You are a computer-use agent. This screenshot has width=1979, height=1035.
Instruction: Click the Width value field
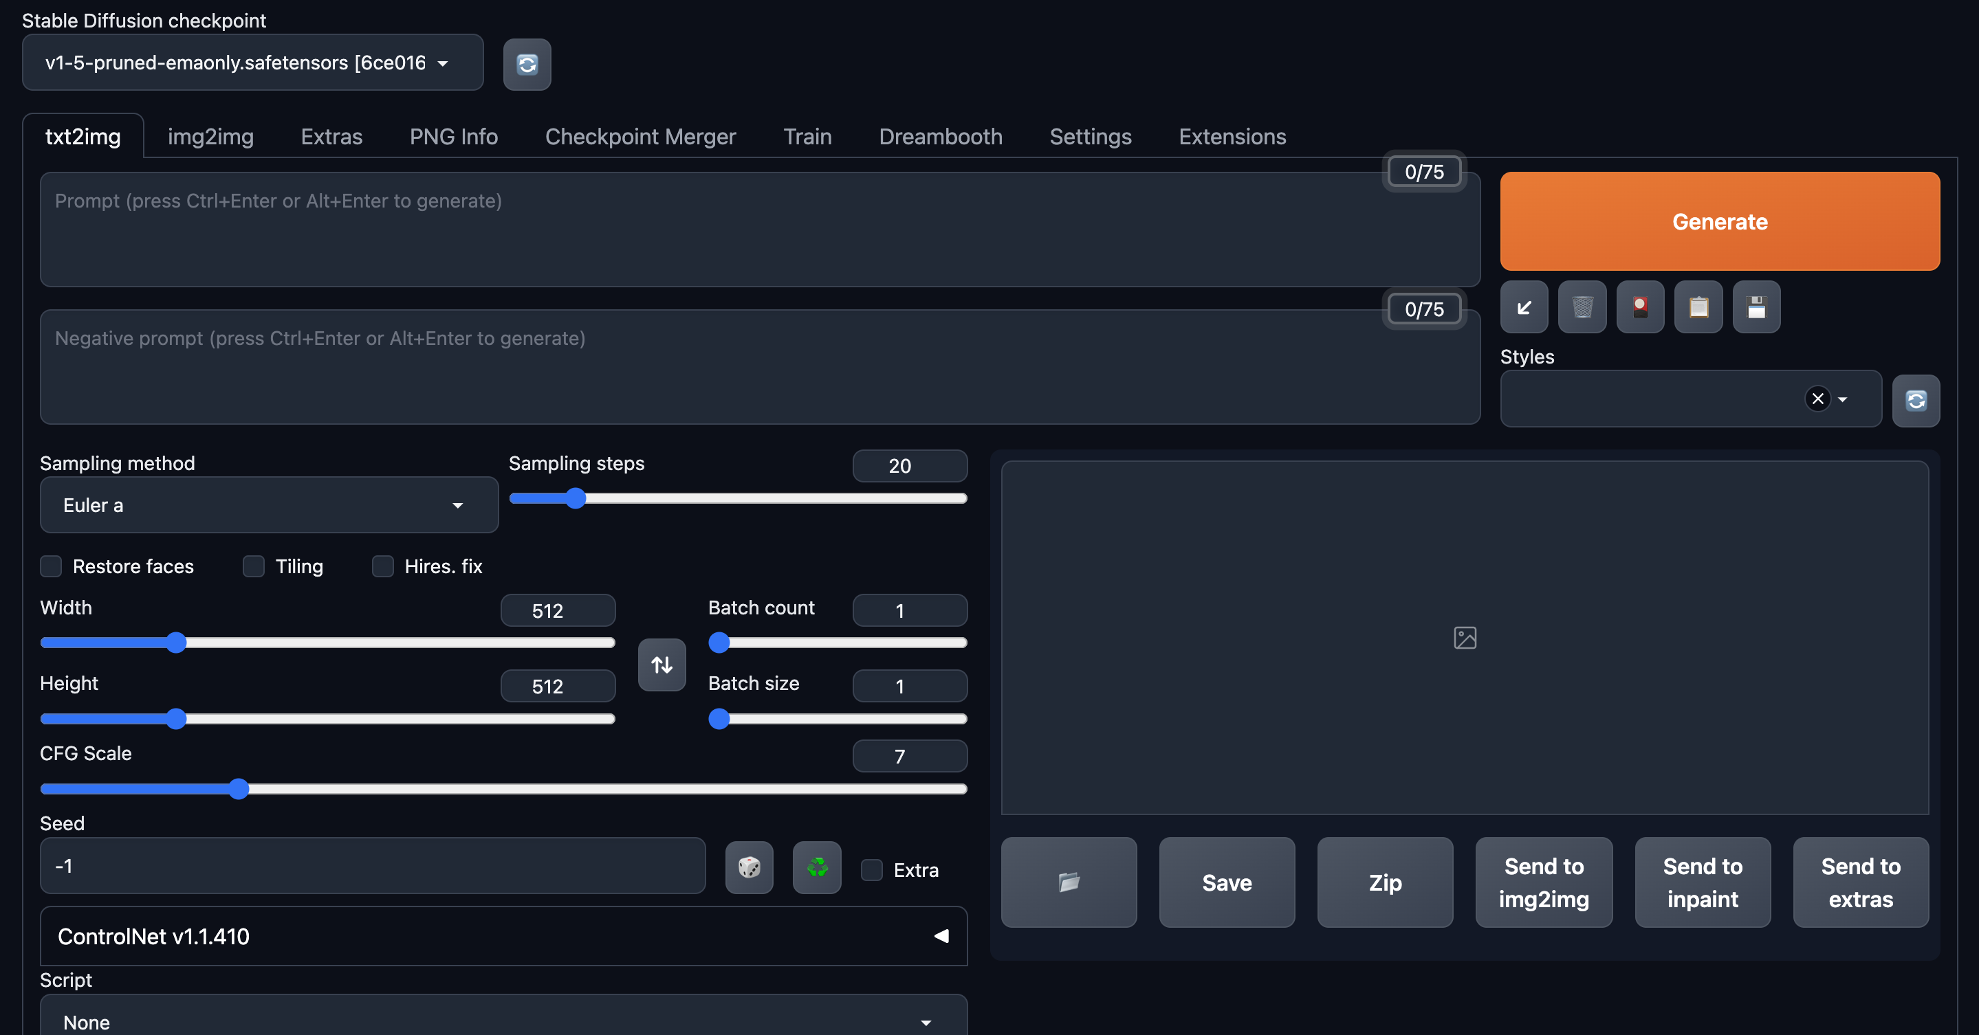pyautogui.click(x=558, y=611)
